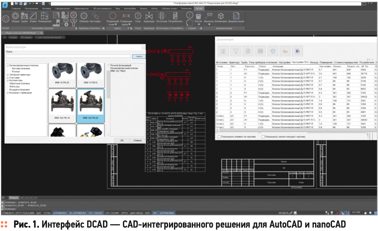This screenshot has width=378, height=231.
Task: Click Найти button in valve selection dialog
Action: point(139,56)
